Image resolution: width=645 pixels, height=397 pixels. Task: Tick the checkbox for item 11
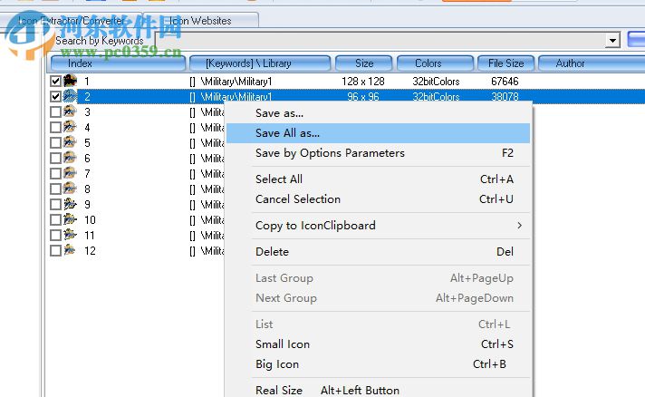56,235
